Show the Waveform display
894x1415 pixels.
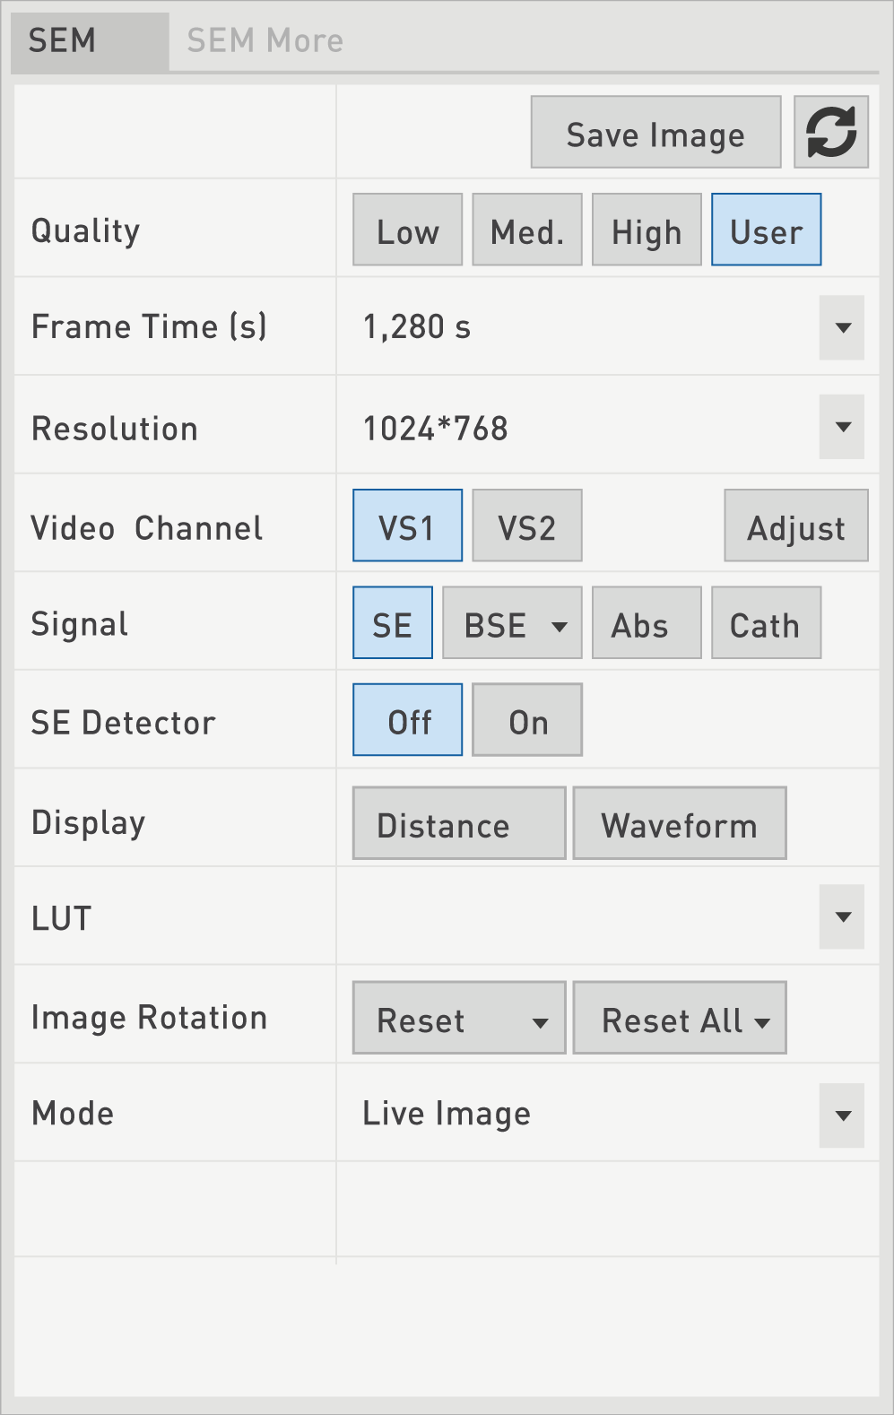[x=679, y=824]
